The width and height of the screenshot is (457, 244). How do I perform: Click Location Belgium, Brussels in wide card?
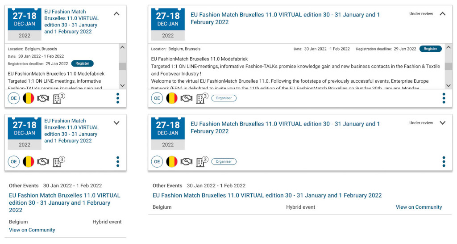176,49
